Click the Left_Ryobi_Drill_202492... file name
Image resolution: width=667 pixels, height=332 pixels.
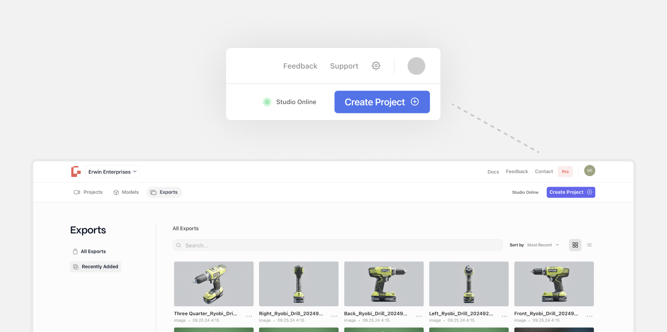tap(461, 313)
